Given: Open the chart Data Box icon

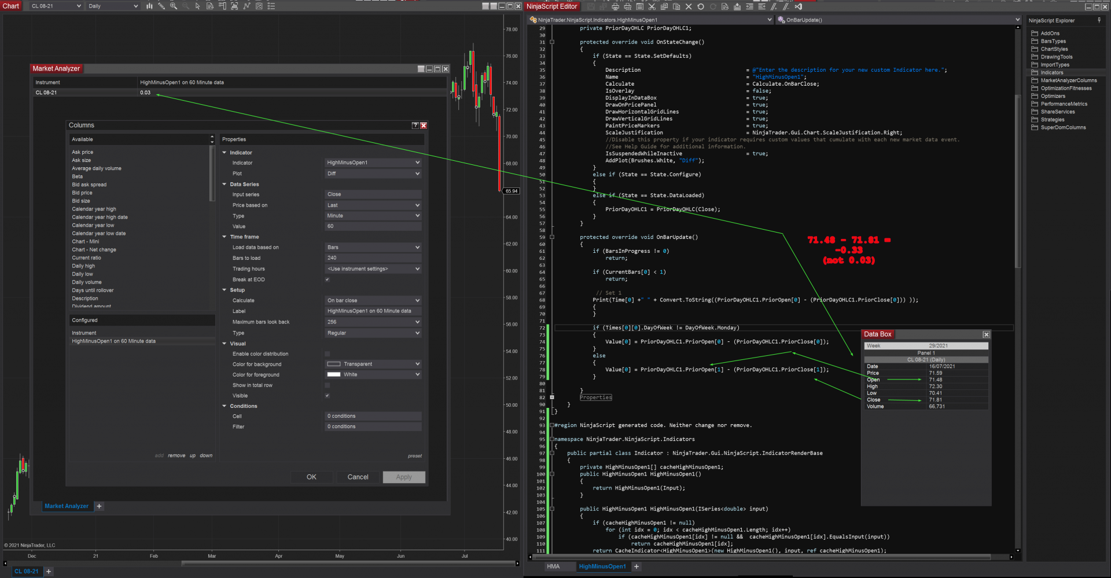Looking at the screenshot, I should (210, 6).
